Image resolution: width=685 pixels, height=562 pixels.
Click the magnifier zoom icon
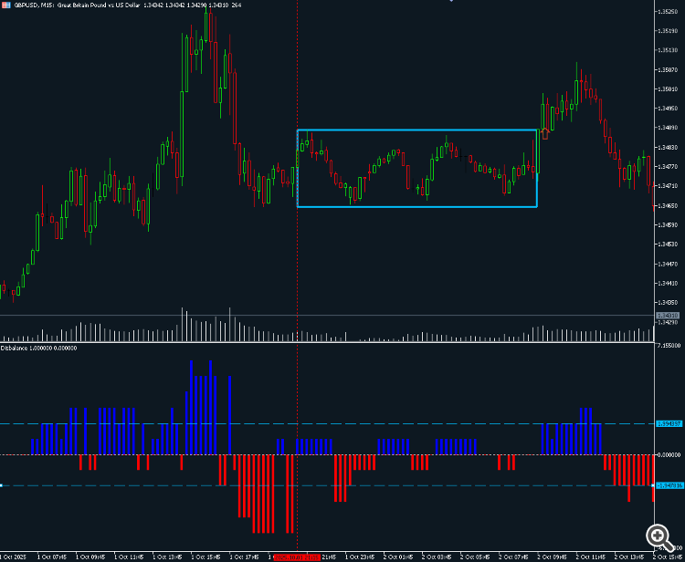[660, 538]
